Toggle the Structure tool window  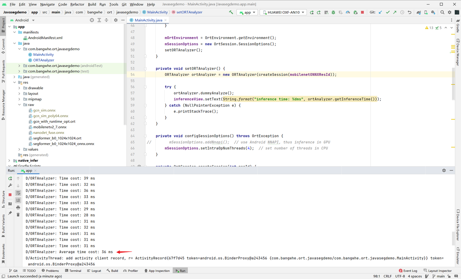tap(3, 200)
